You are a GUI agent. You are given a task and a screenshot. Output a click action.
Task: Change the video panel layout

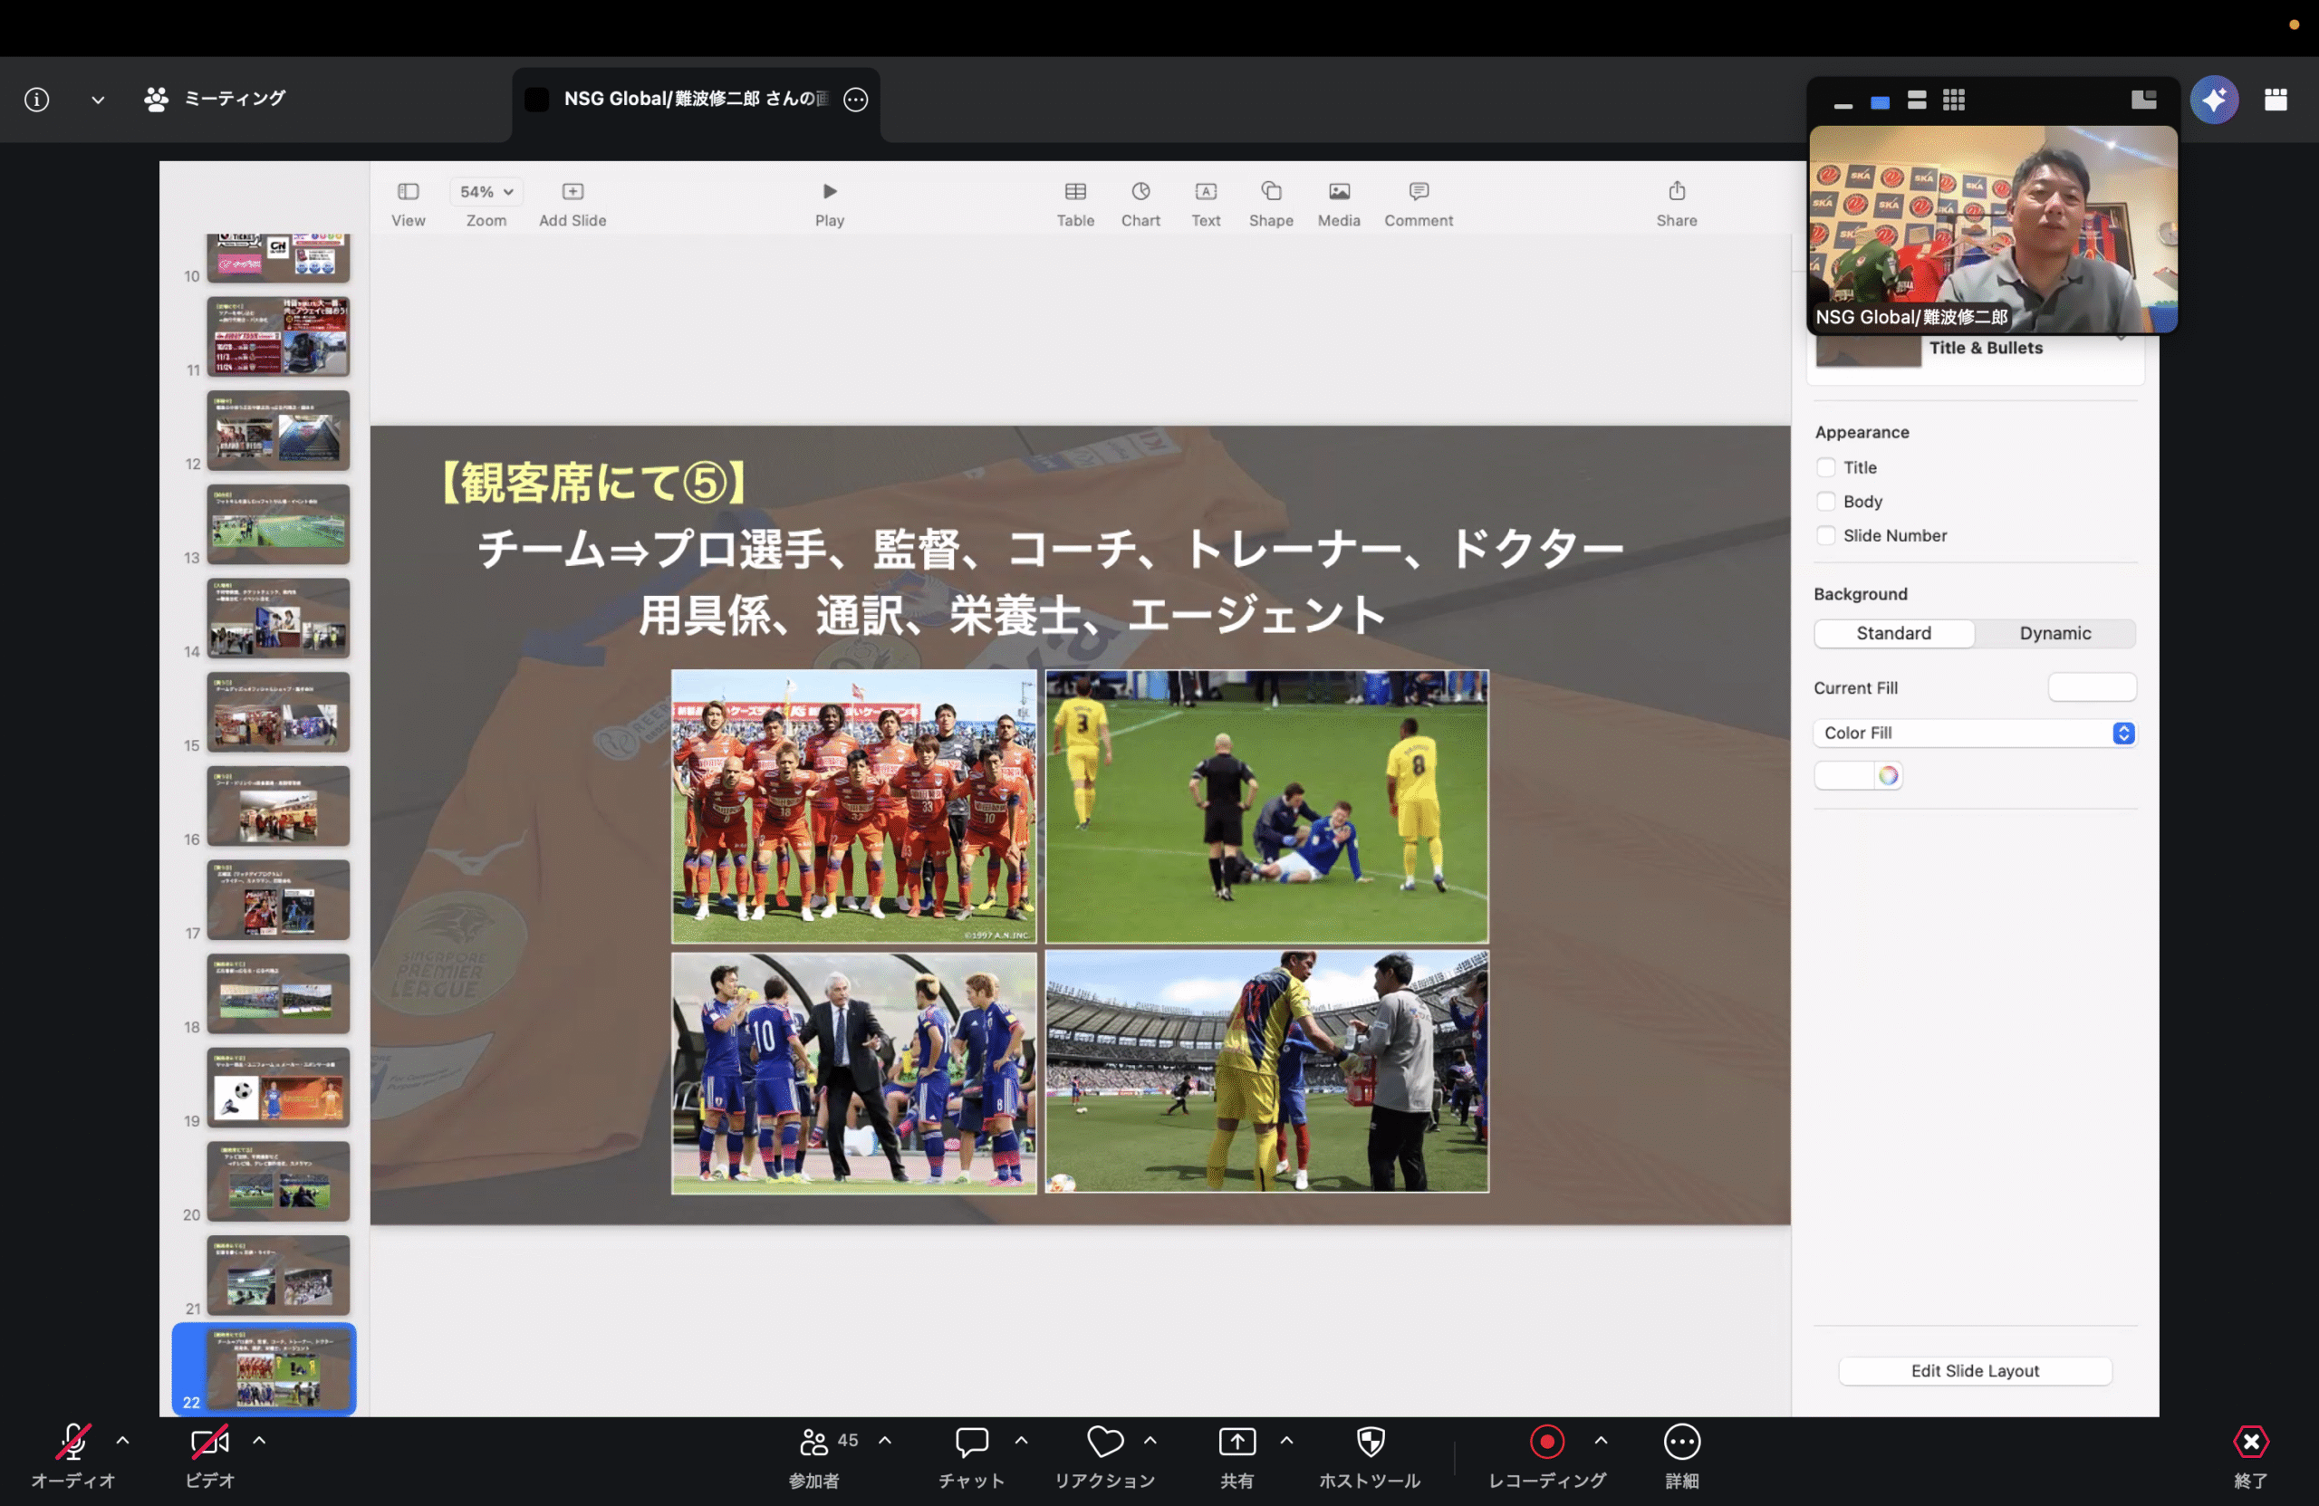2143,100
